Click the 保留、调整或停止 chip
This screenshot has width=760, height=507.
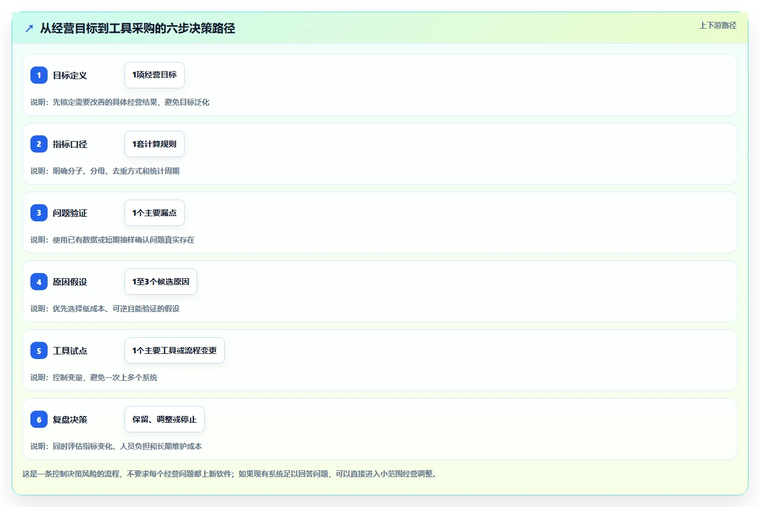[x=165, y=419]
